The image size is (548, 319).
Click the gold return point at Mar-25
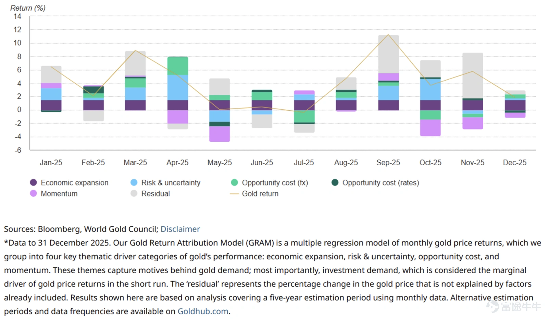click(x=135, y=51)
